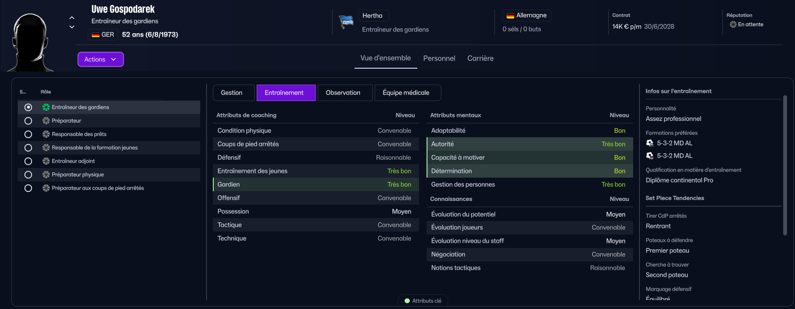Click the Gestion button

[x=231, y=93]
